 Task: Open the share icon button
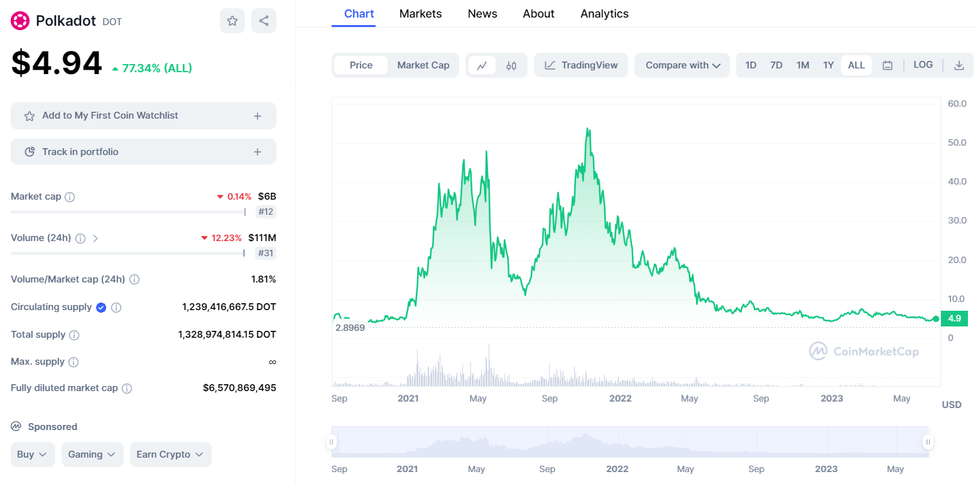(x=264, y=21)
